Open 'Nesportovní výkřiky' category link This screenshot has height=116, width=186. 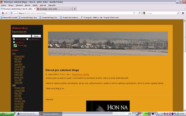click(x=81, y=75)
